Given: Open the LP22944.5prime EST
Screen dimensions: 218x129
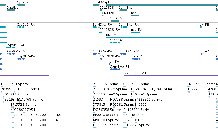Looking at the screenshot, I should 95,128.
